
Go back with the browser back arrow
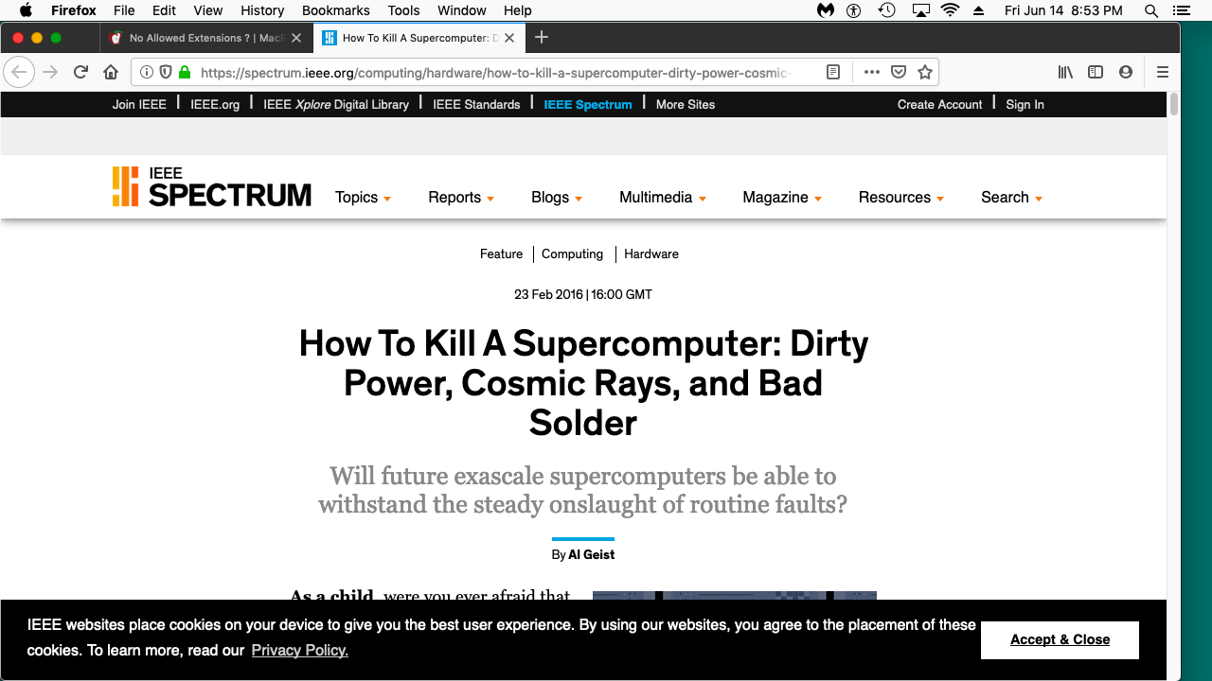pos(19,72)
